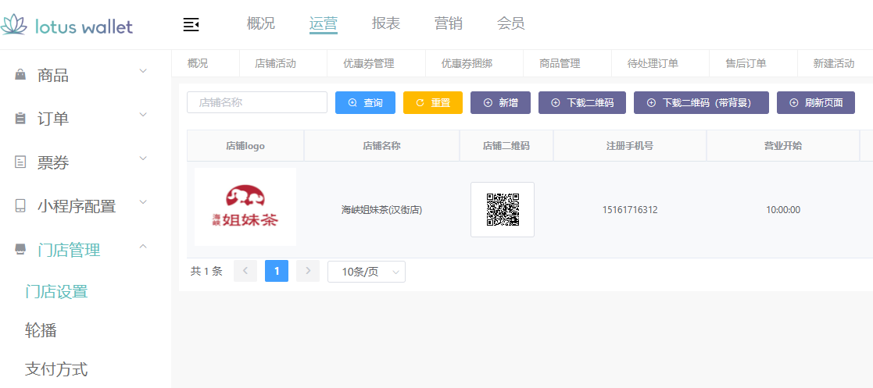The width and height of the screenshot is (873, 388).
Task: Click the 新增 add button
Action: tap(500, 103)
